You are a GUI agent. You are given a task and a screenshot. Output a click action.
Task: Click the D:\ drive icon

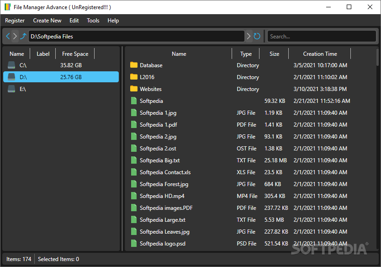click(11, 77)
